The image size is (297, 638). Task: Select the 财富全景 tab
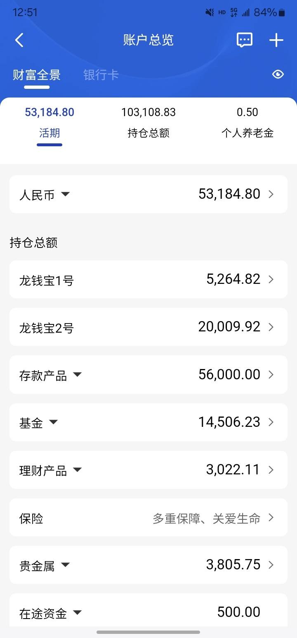pyautogui.click(x=37, y=75)
